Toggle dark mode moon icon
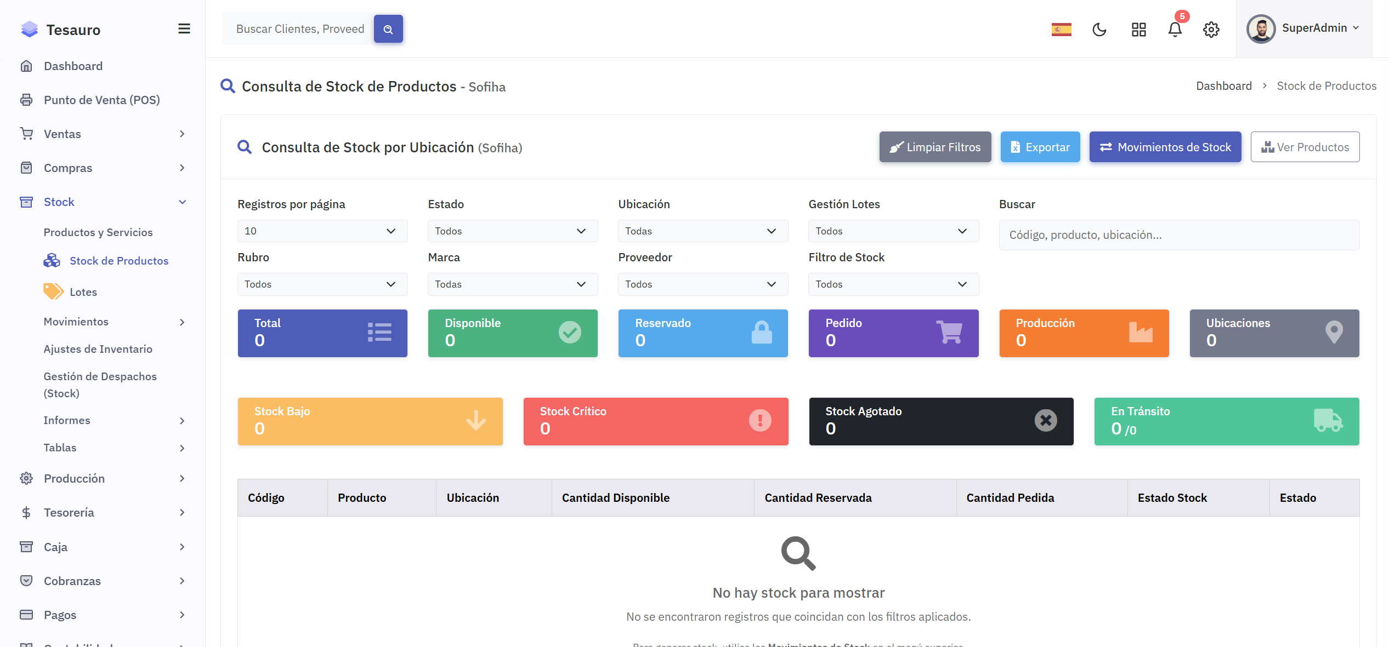Image resolution: width=1389 pixels, height=647 pixels. [1099, 29]
